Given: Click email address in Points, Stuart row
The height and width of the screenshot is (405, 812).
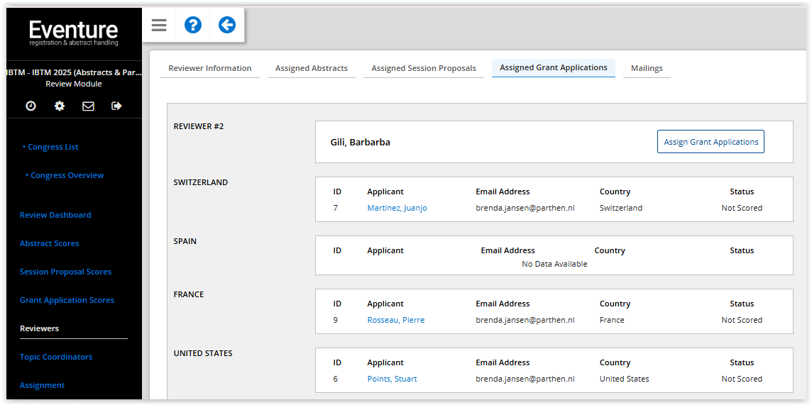Looking at the screenshot, I should pyautogui.click(x=525, y=379).
